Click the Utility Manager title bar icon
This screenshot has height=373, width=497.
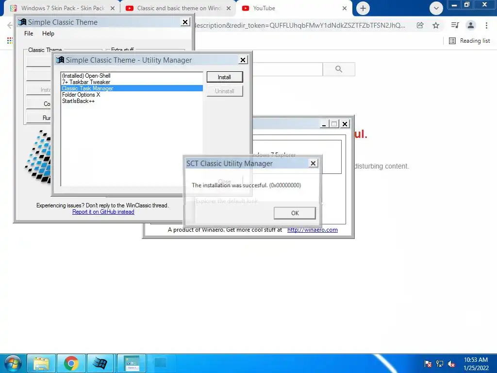60,60
